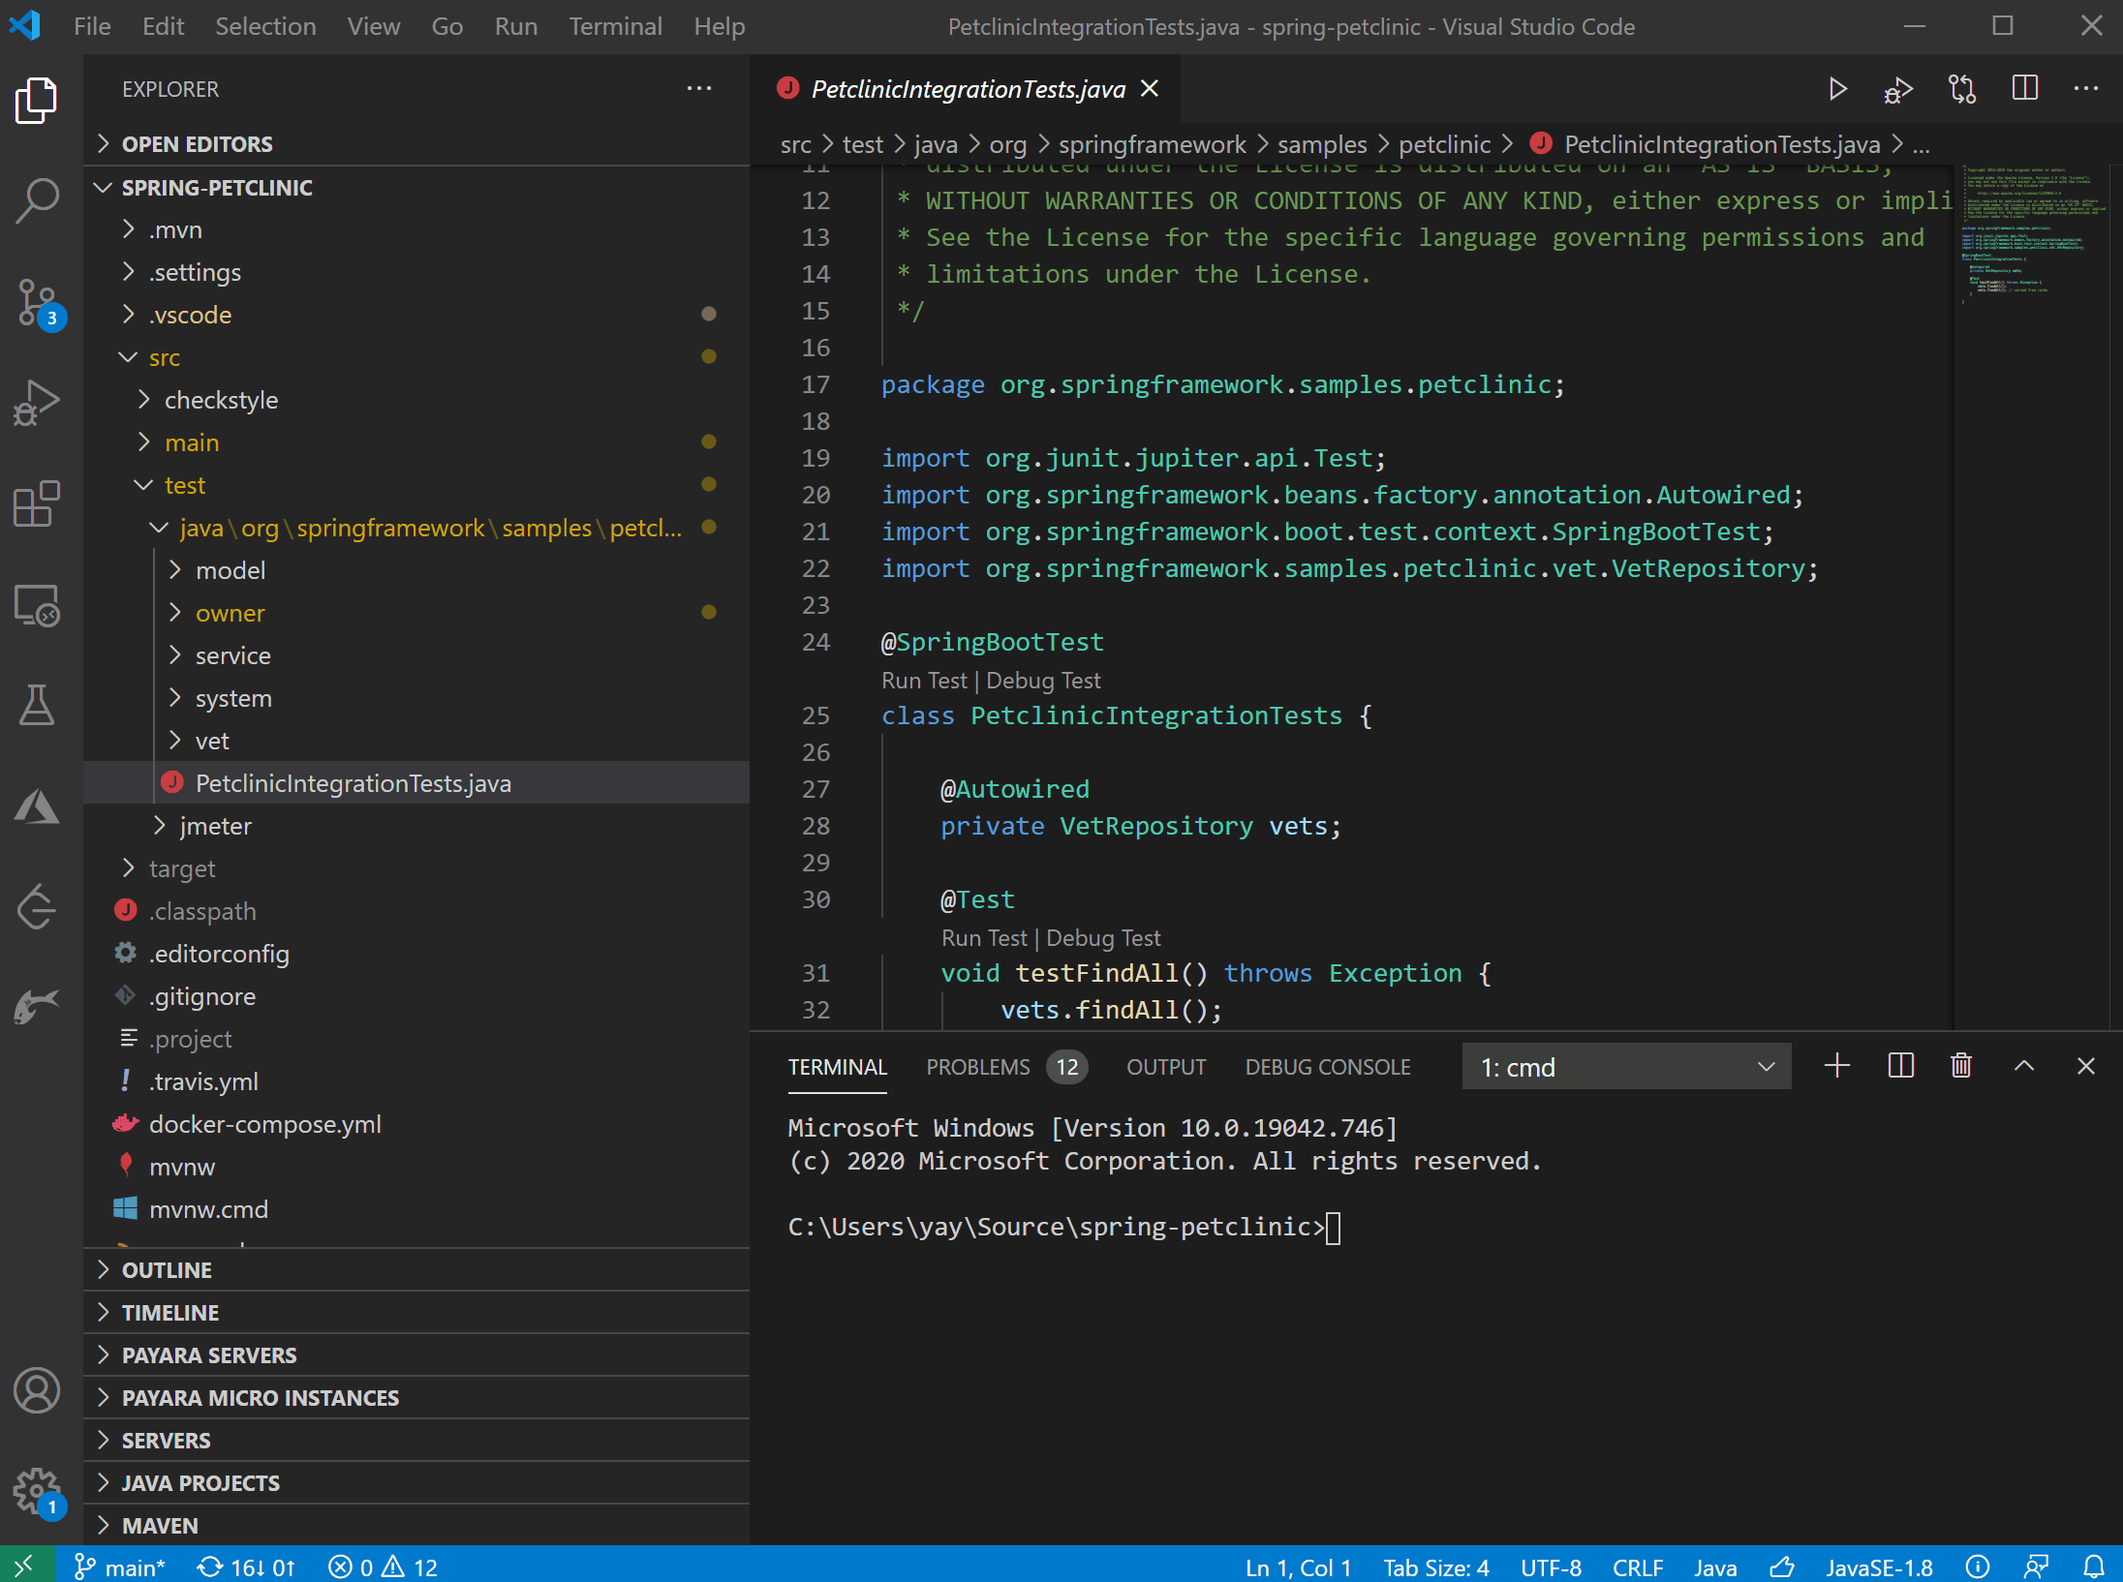Open the Testing view with the beaker icon

pos(37,705)
